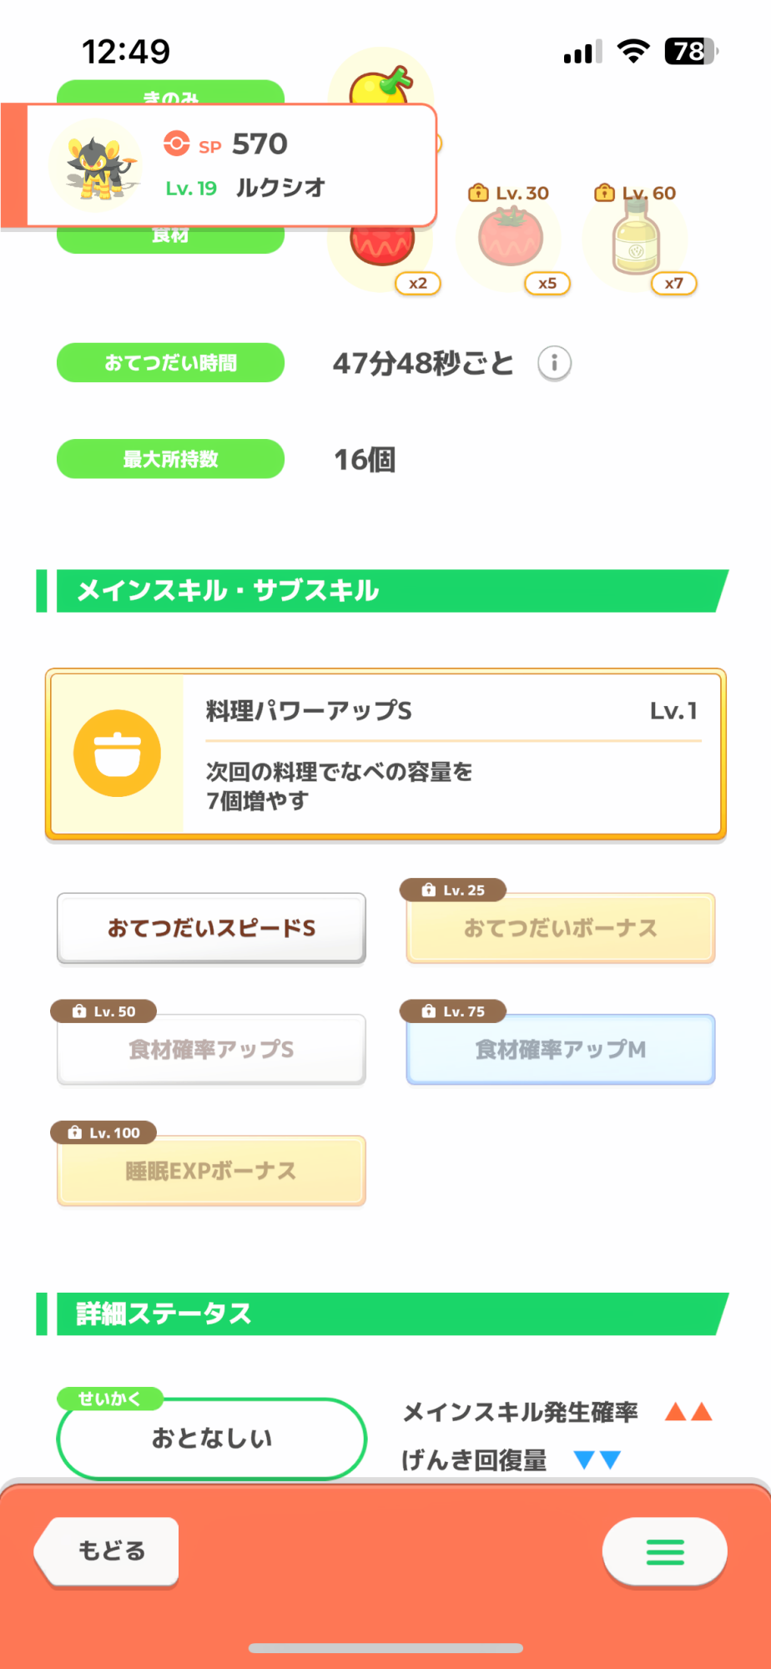Tap the info icon beside おてつだい時間
Viewport: 771px width, 1669px height.
[554, 364]
